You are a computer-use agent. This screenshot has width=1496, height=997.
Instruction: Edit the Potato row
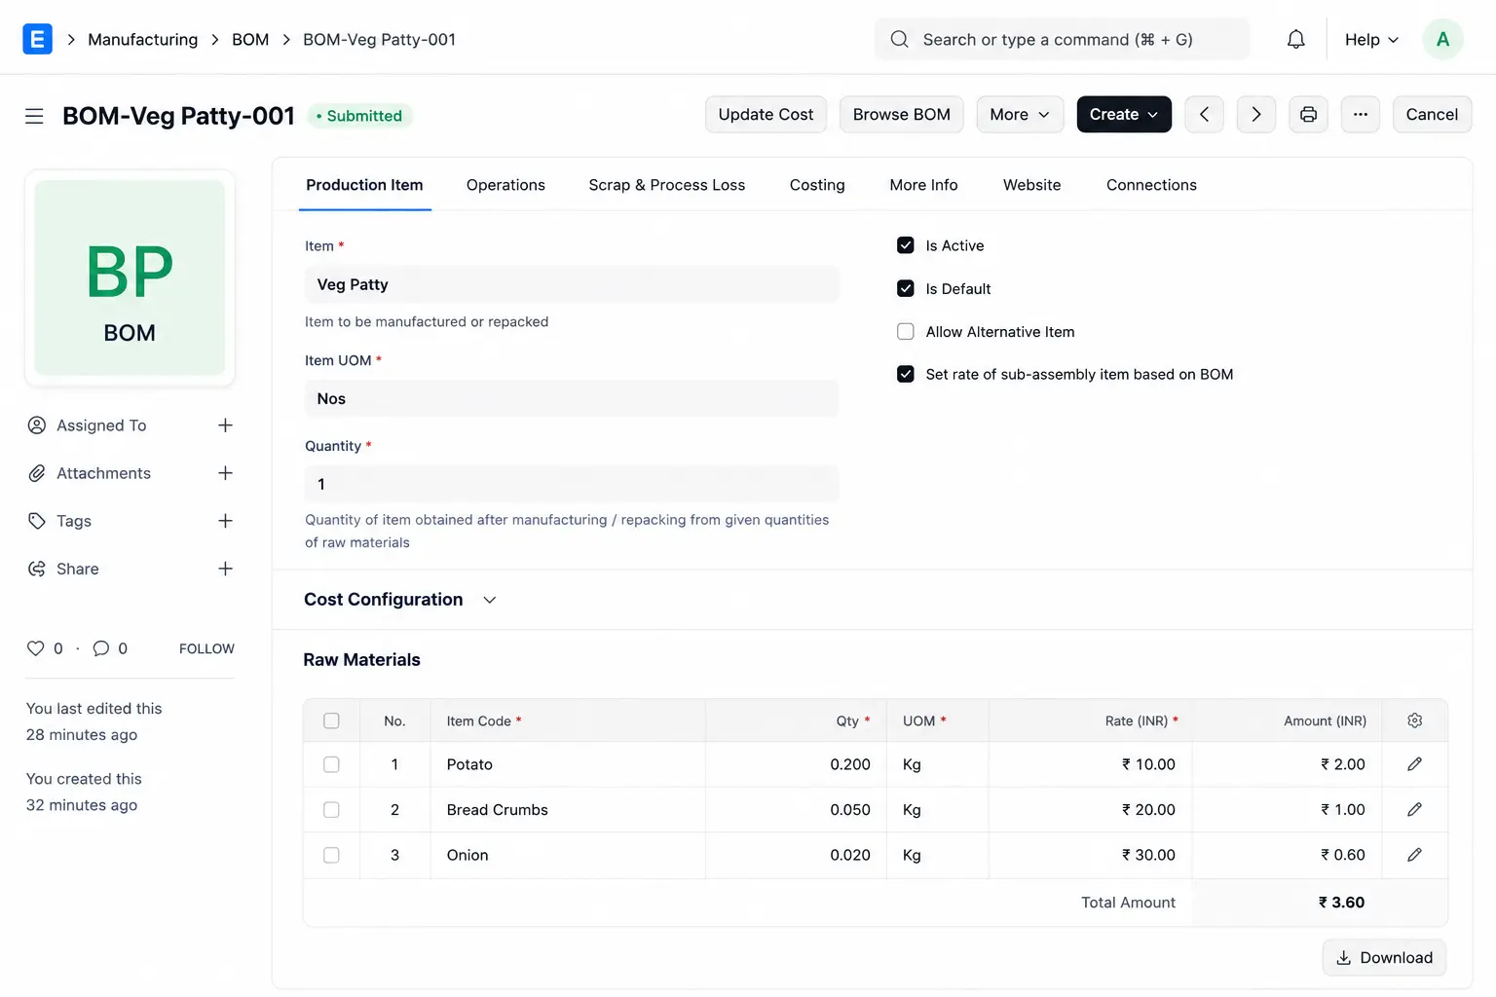click(1414, 764)
